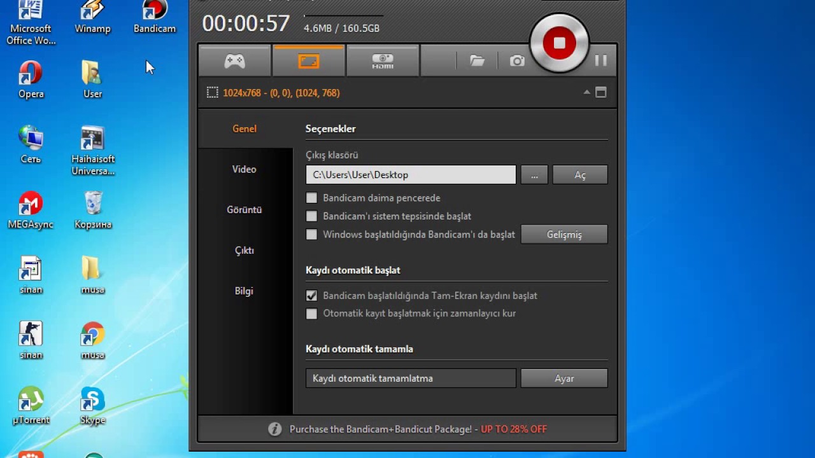The height and width of the screenshot is (458, 815).
Task: Click the Ayar button
Action: click(564, 378)
